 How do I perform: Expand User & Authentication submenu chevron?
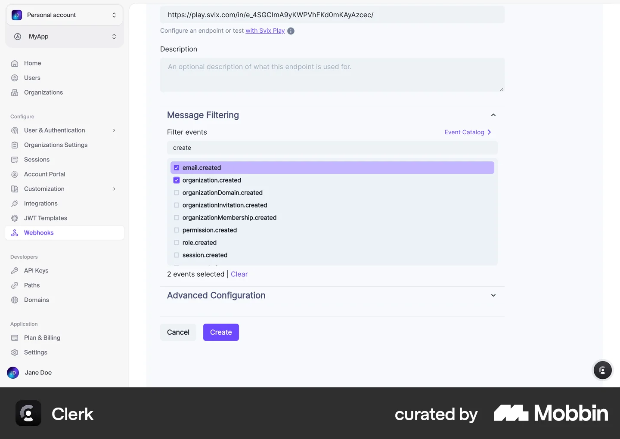click(114, 130)
